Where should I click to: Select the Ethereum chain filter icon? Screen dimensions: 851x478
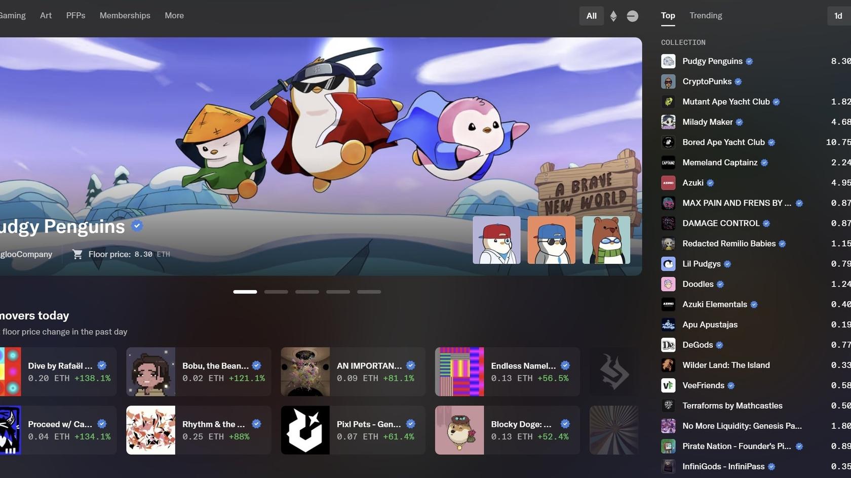[613, 16]
